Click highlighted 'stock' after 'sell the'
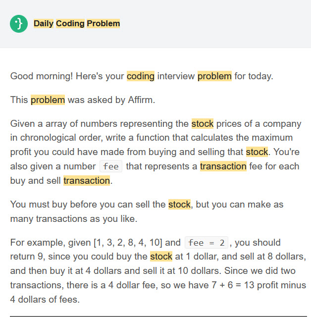The height and width of the screenshot is (317, 311). [x=179, y=205]
